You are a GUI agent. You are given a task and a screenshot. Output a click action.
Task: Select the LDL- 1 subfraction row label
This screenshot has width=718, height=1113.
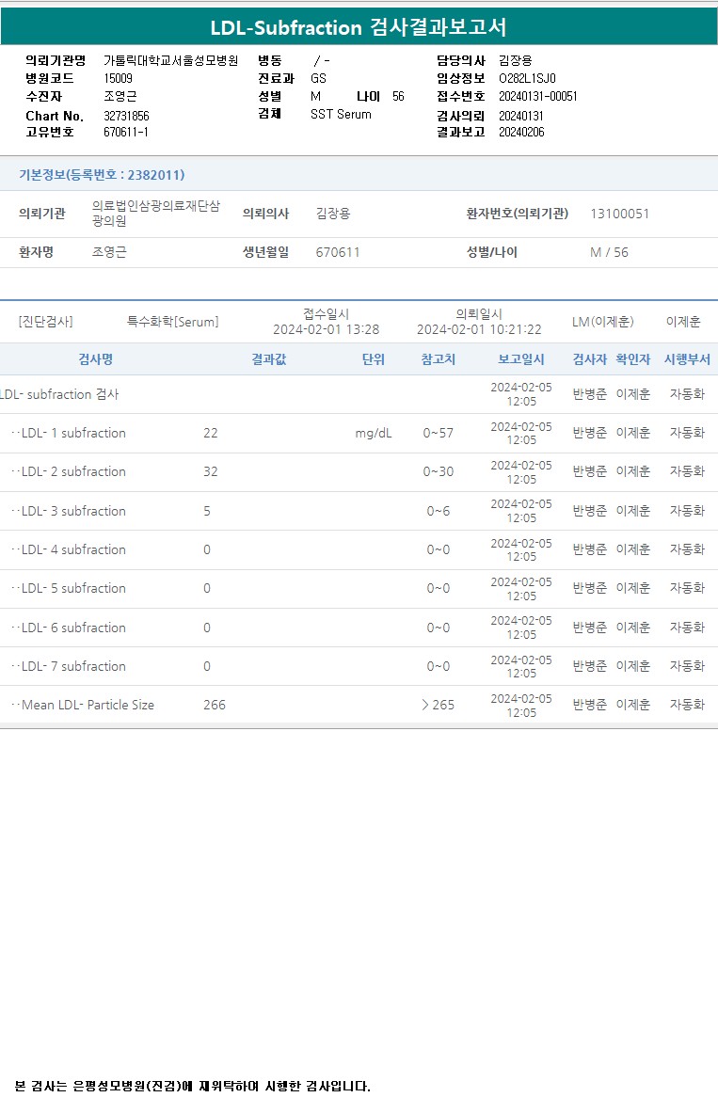pyautogui.click(x=72, y=433)
